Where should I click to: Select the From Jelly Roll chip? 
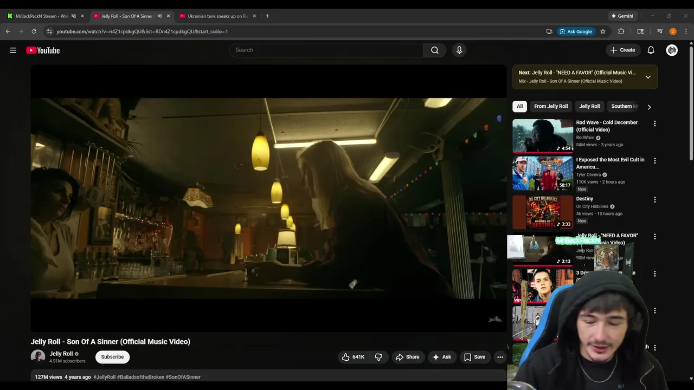point(551,106)
